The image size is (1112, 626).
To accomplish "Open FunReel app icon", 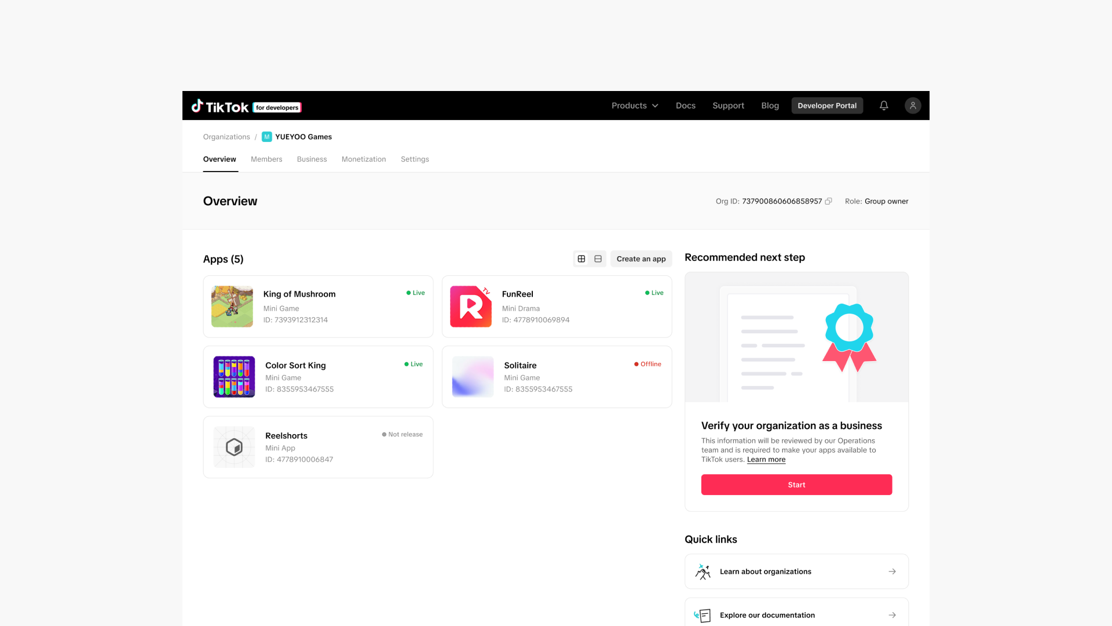I will click(x=471, y=307).
